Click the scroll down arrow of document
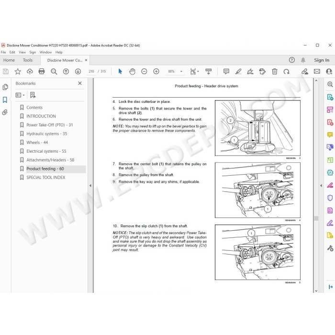 tap(316, 291)
